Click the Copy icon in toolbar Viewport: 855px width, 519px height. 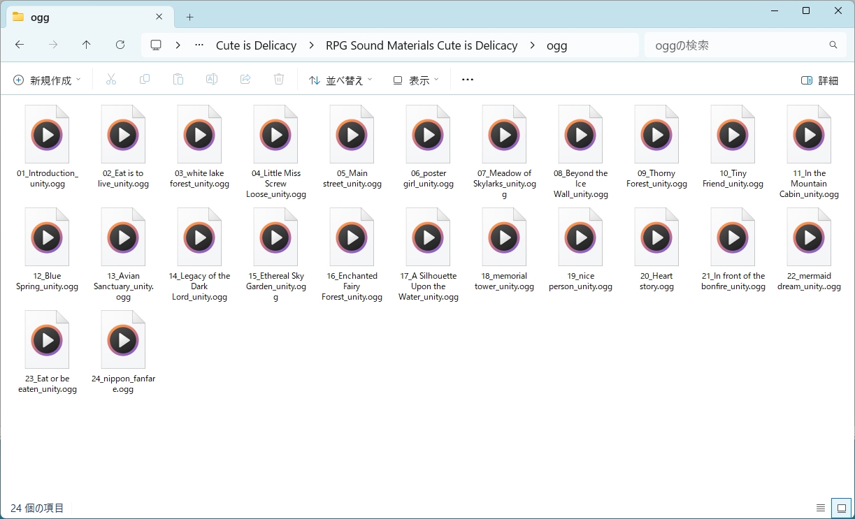pyautogui.click(x=145, y=80)
